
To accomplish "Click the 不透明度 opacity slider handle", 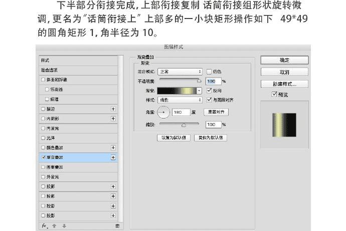I will coord(199,80).
